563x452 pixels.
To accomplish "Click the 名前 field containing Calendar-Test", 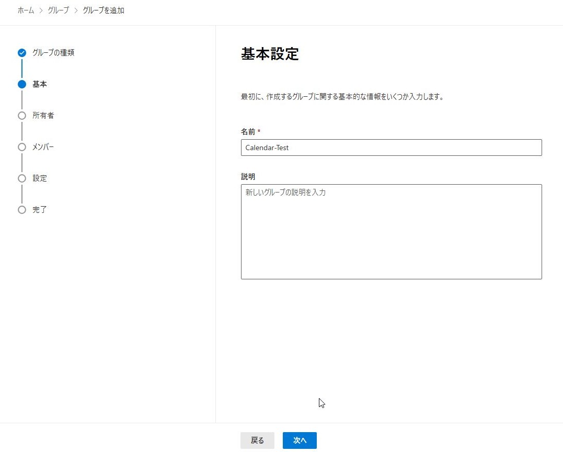I will click(391, 148).
